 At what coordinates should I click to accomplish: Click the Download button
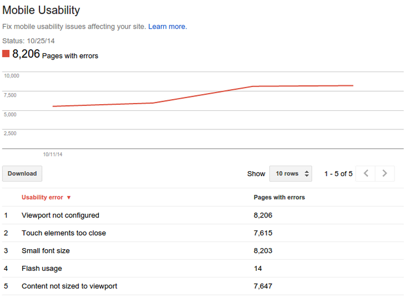22,173
